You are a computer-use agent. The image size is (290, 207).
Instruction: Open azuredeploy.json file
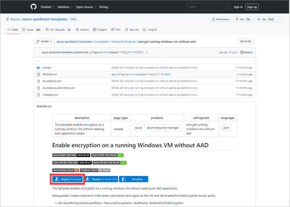pyautogui.click(x=52, y=81)
